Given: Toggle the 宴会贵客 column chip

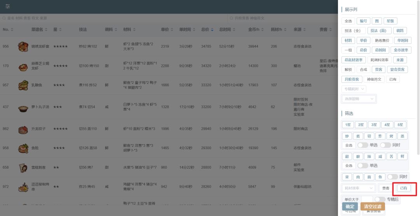Looking at the screenshot, I should pyautogui.click(x=397, y=70).
